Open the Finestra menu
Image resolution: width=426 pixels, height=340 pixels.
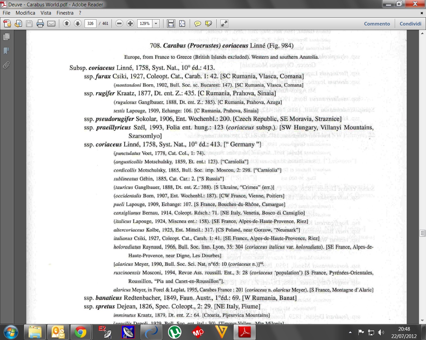click(65, 13)
